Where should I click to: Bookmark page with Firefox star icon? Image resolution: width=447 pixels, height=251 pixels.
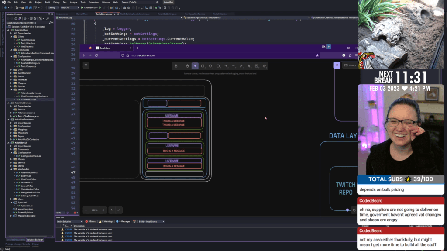317,55
